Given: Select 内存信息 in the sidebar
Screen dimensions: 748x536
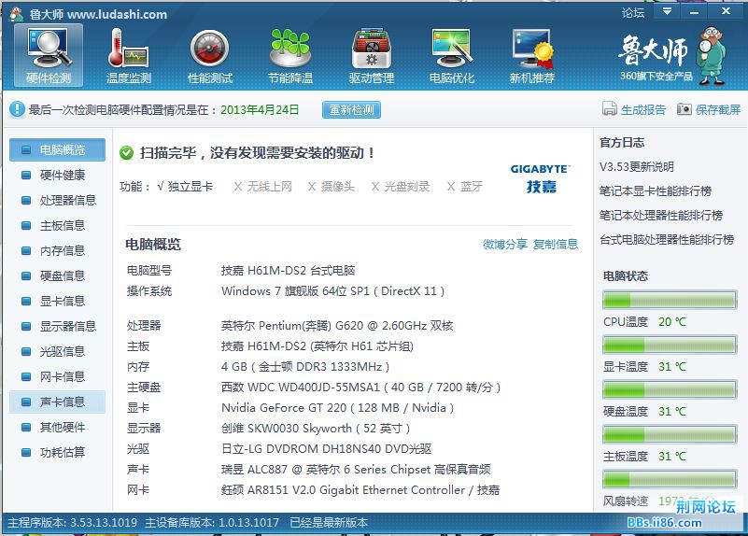Looking at the screenshot, I should point(57,251).
